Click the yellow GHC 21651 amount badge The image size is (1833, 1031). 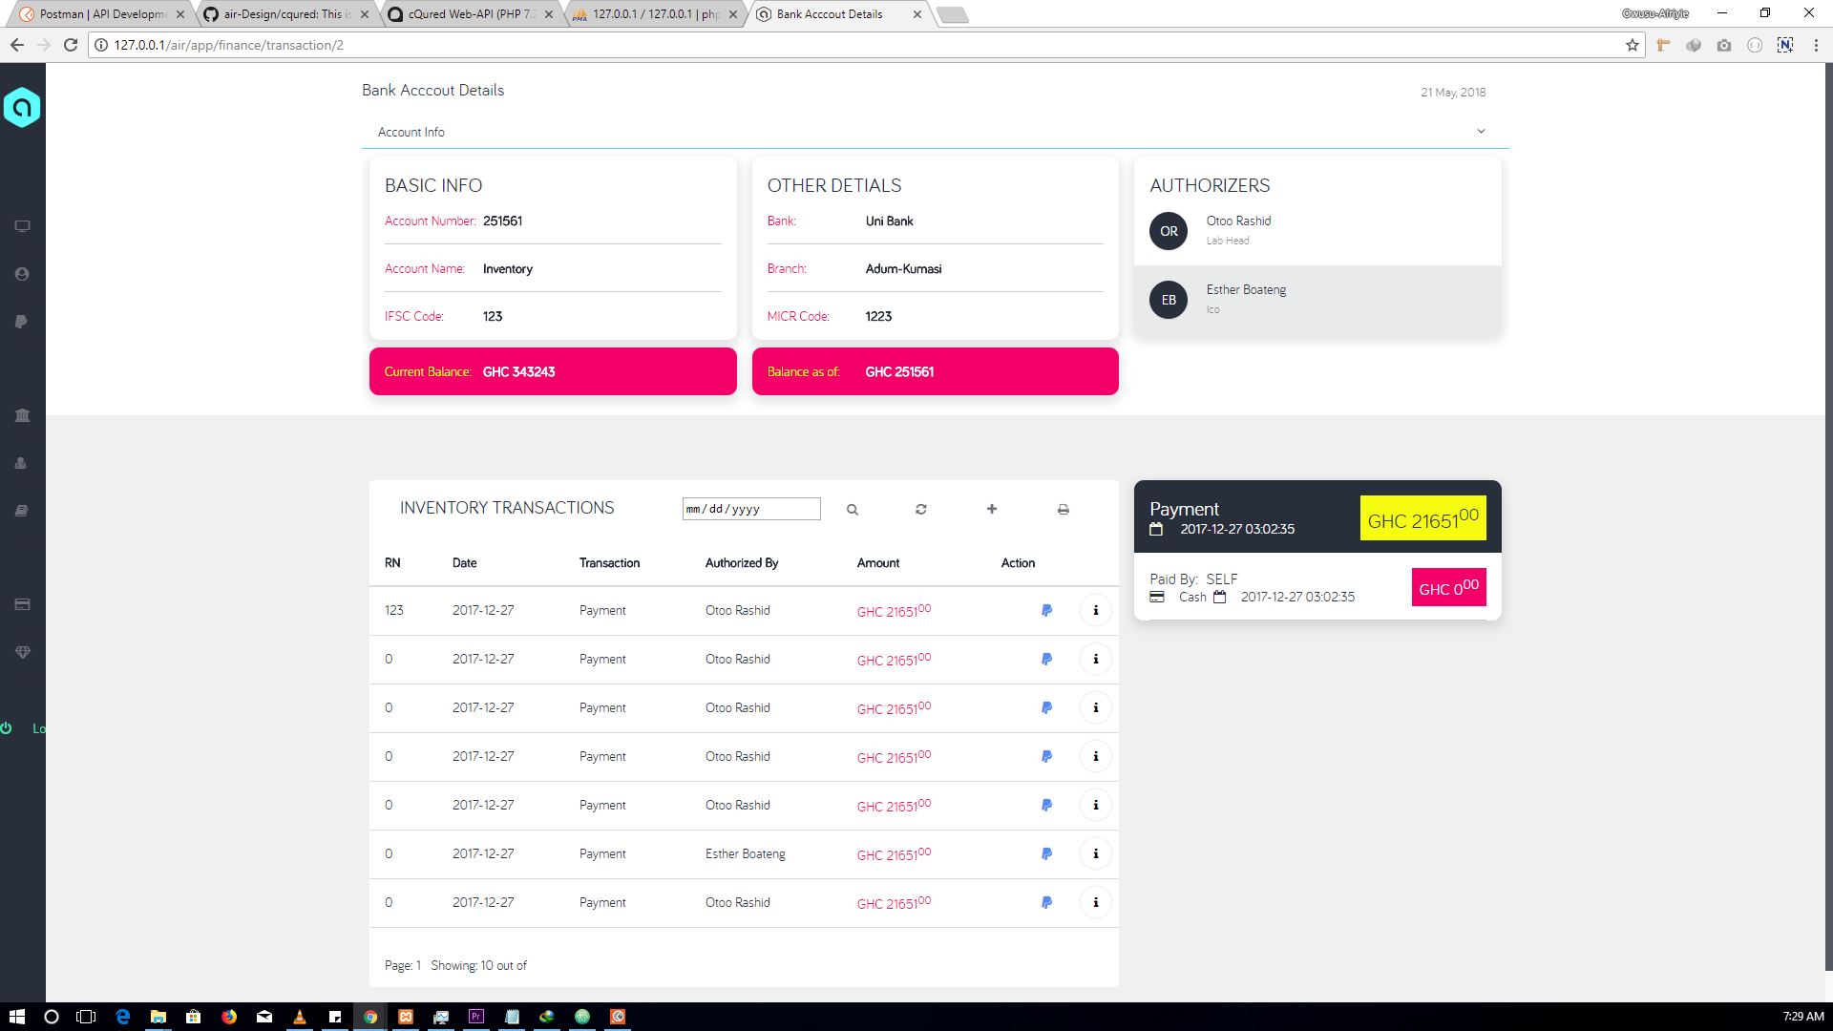[x=1422, y=518]
